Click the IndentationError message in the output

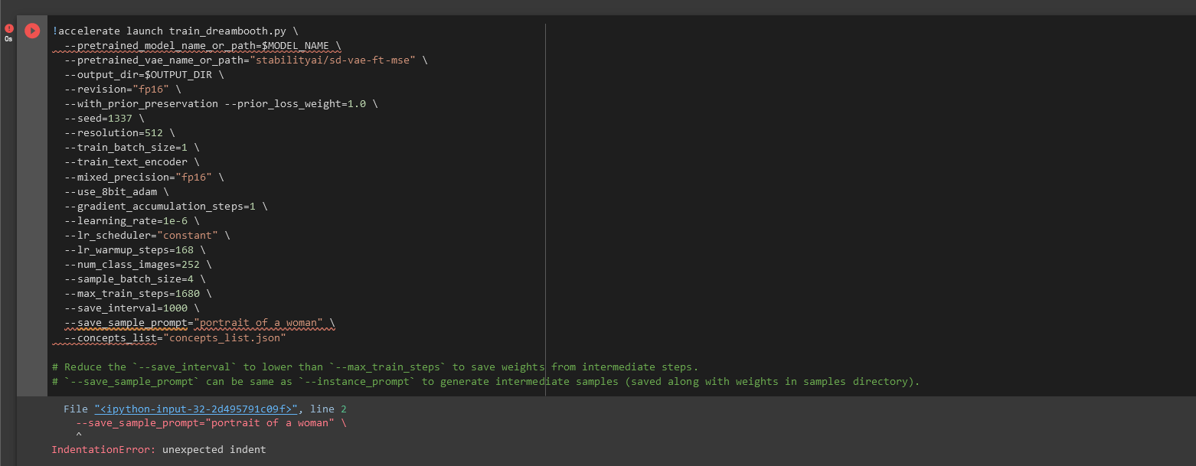click(158, 449)
